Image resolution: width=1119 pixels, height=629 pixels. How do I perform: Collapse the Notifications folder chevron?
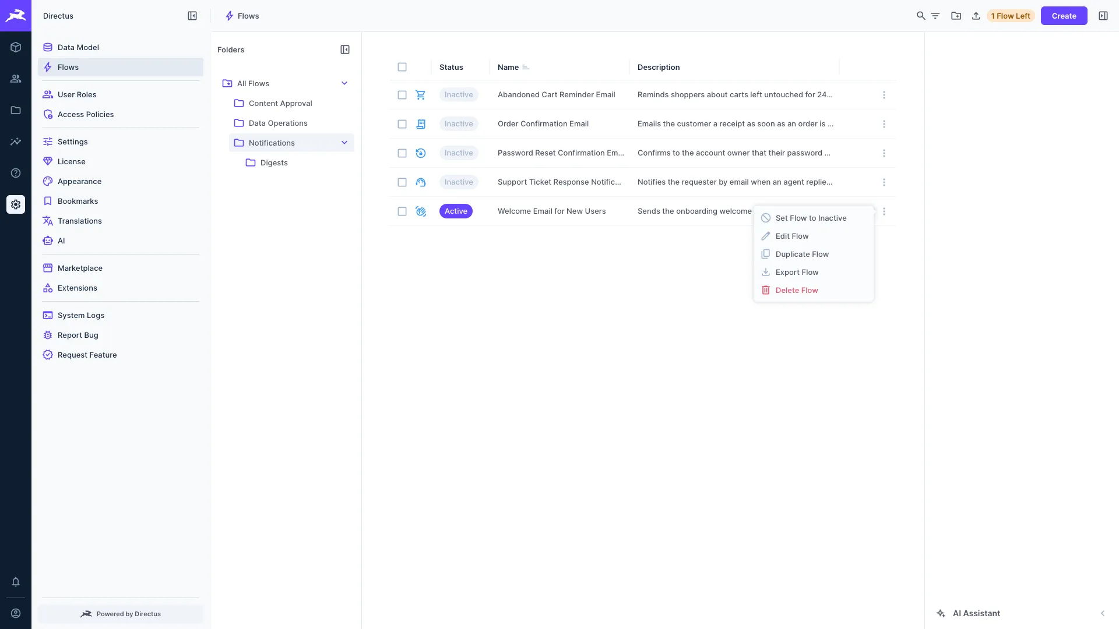click(344, 143)
